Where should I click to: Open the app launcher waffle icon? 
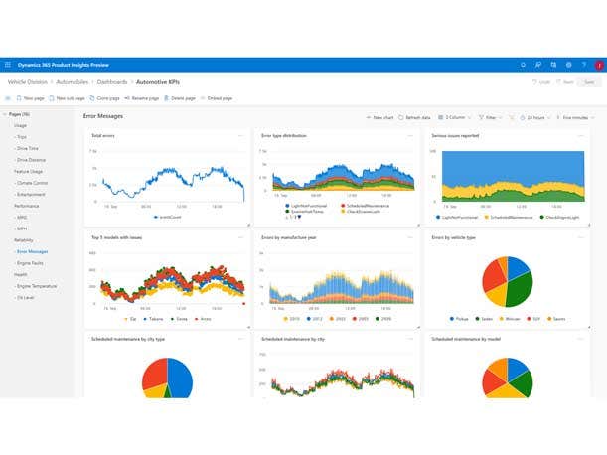point(8,65)
